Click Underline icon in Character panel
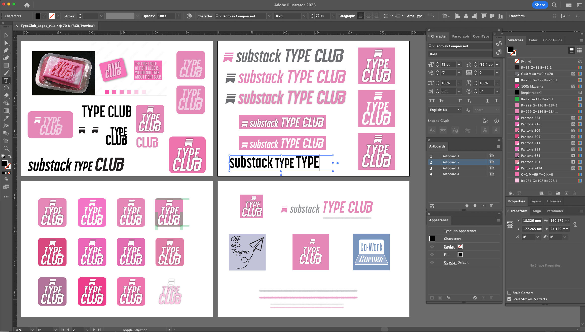This screenshot has width=585, height=332. 487,101
